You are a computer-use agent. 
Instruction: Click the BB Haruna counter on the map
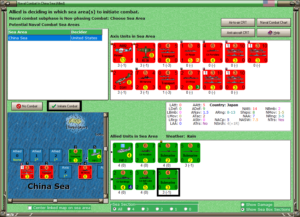85,172
